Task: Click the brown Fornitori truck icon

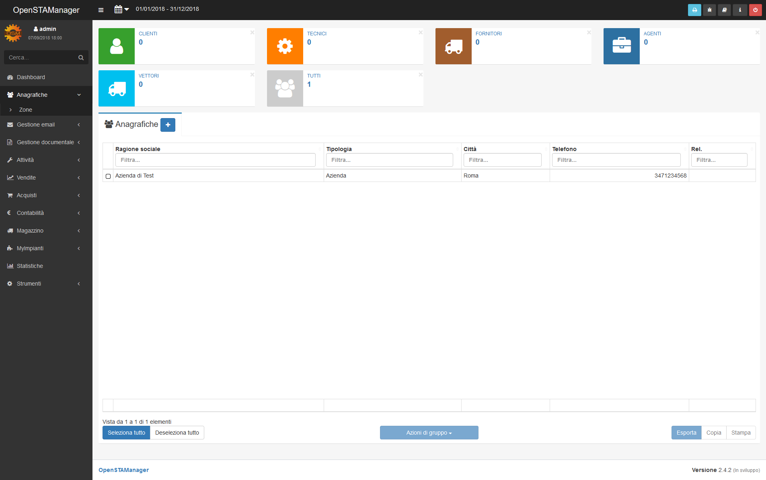Action: coord(454,46)
